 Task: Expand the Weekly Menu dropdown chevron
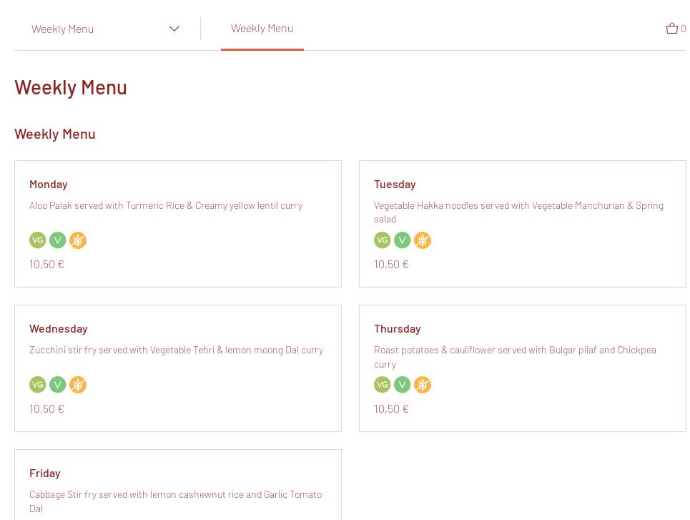tap(174, 29)
